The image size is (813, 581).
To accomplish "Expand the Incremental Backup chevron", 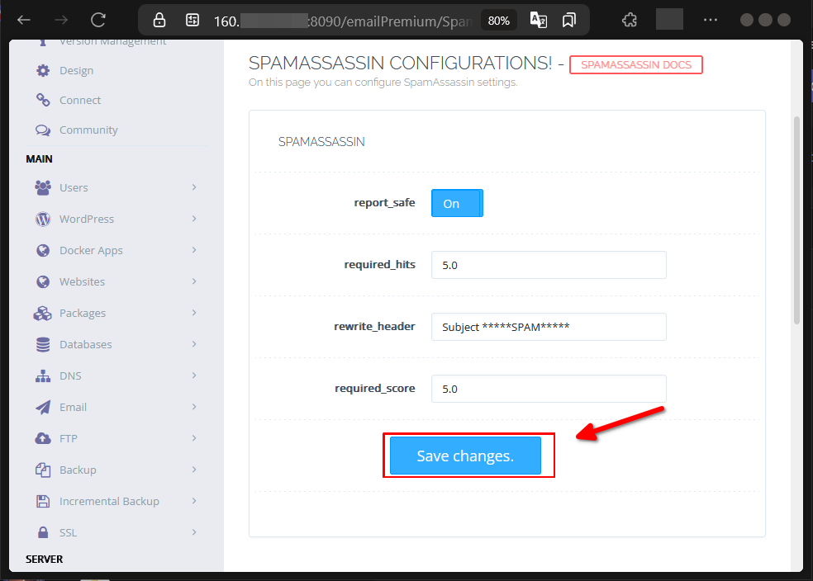I will [x=194, y=501].
